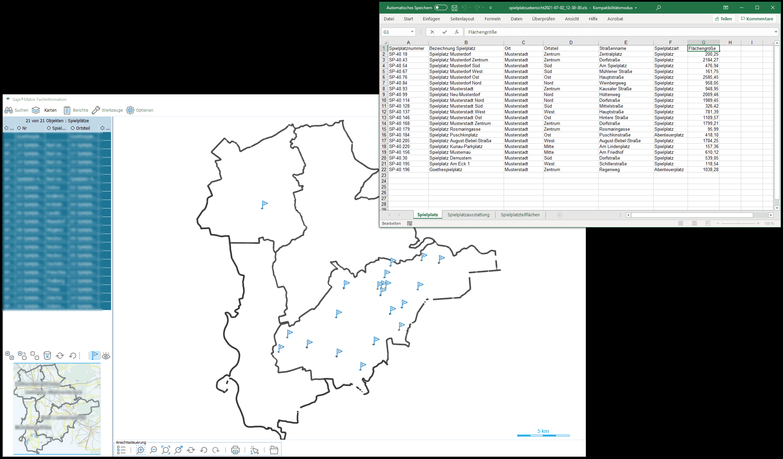
Task: Click the Teilen button
Action: click(723, 19)
